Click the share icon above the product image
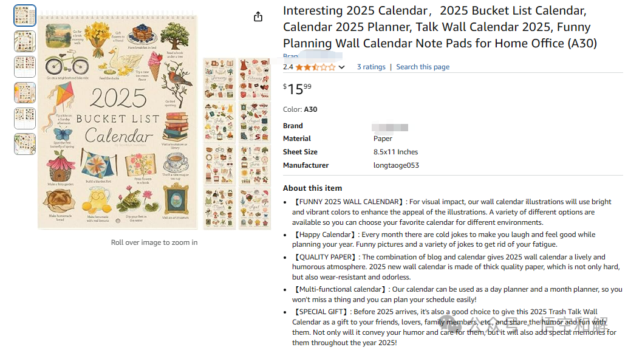Image resolution: width=628 pixels, height=350 pixels. coord(258,16)
